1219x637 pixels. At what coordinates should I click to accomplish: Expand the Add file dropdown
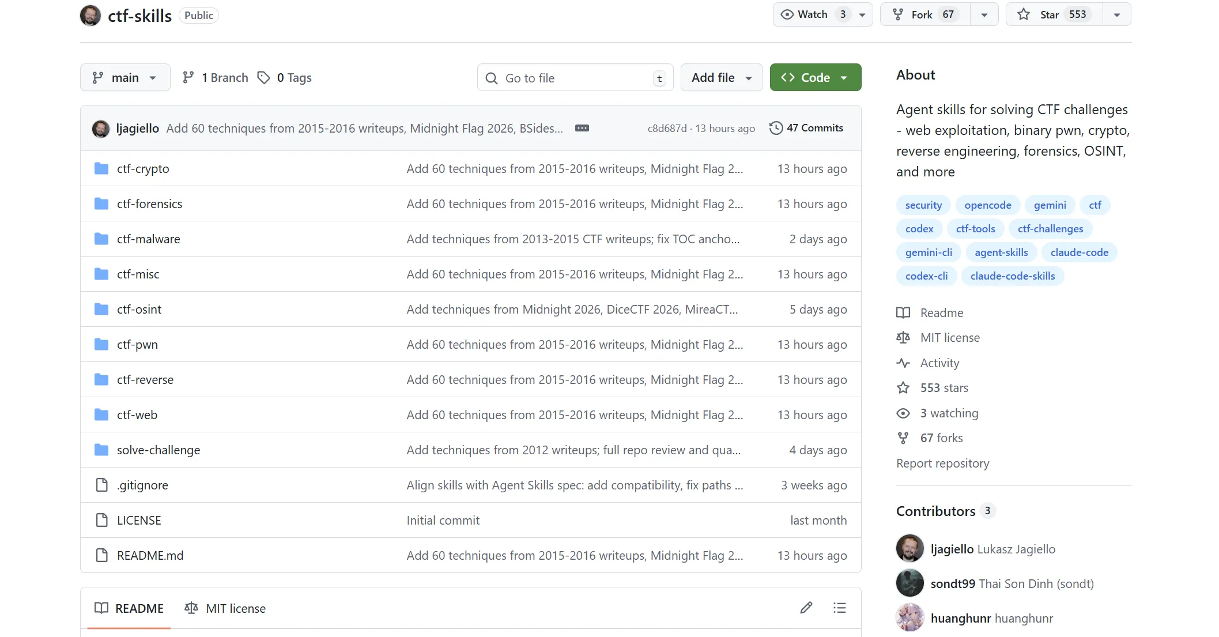click(721, 77)
